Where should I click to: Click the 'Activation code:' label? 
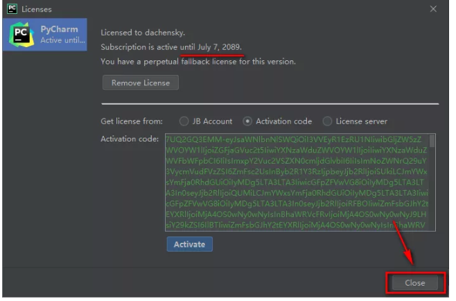tap(130, 139)
